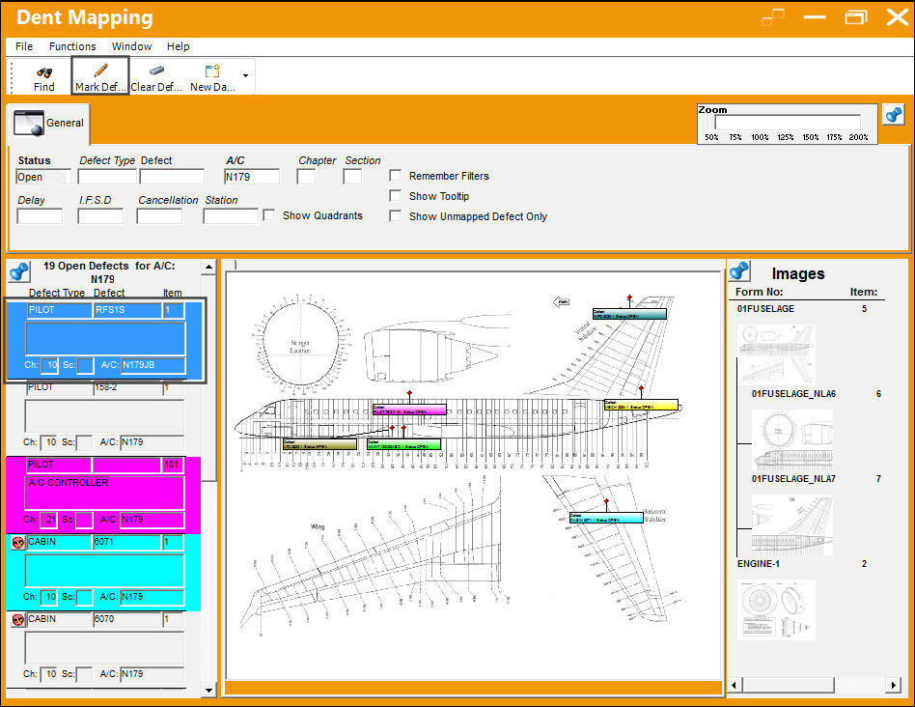Select the A/C CONTROLLER magenta defect entry
Image resolution: width=915 pixels, height=707 pixels.
point(104,495)
